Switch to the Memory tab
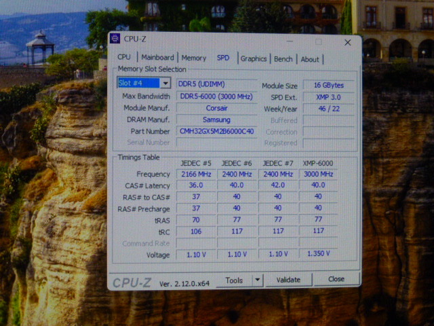The width and height of the screenshot is (434, 326). pos(194,58)
